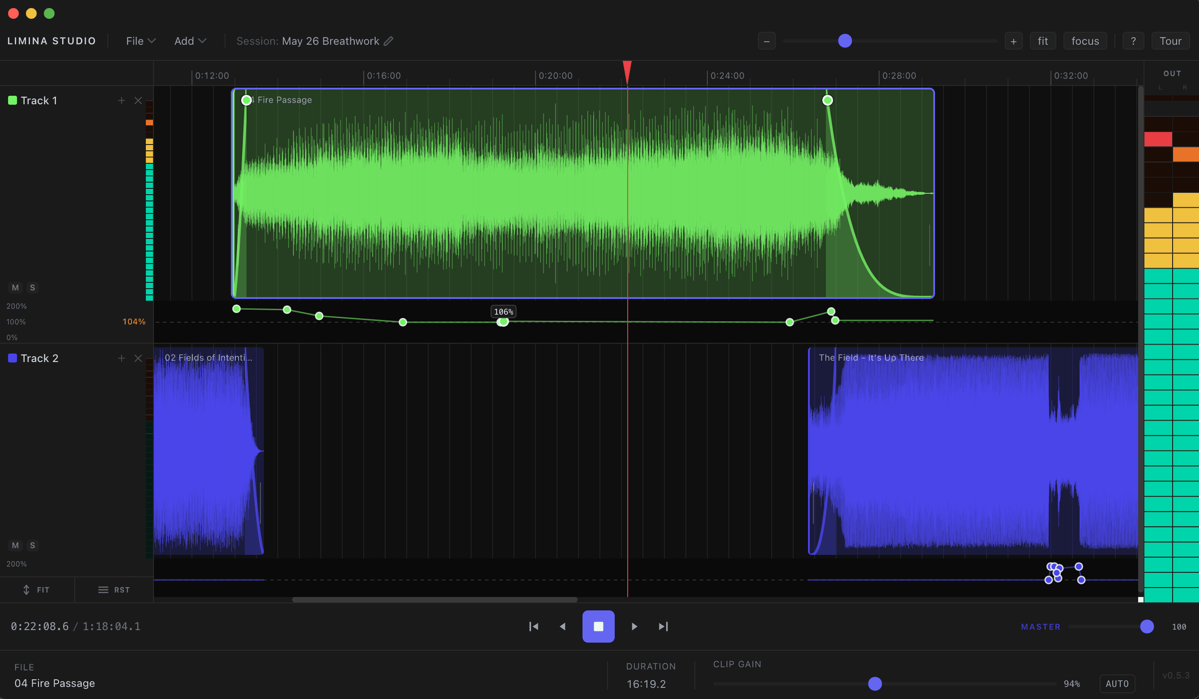Click the Track 1 green color swatch
The width and height of the screenshot is (1199, 699).
13,100
